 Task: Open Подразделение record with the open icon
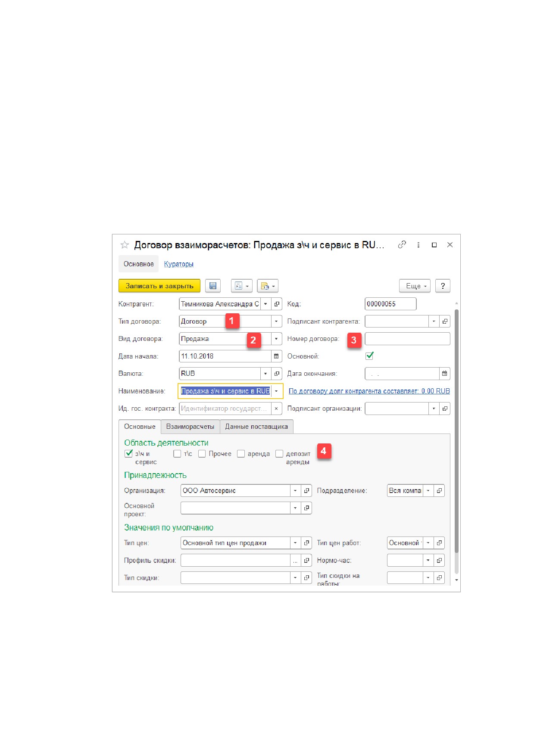439,490
